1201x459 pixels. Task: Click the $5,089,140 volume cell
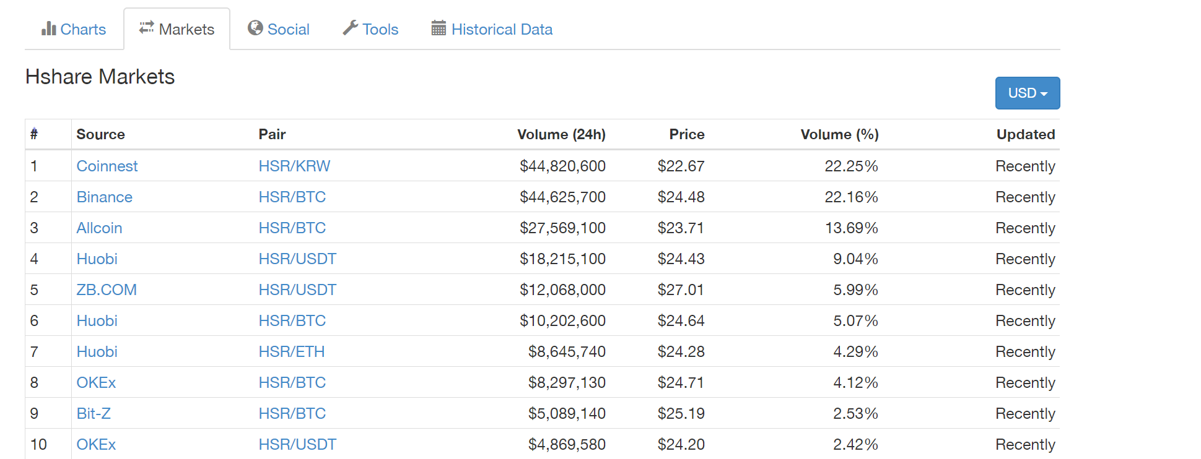coord(567,413)
